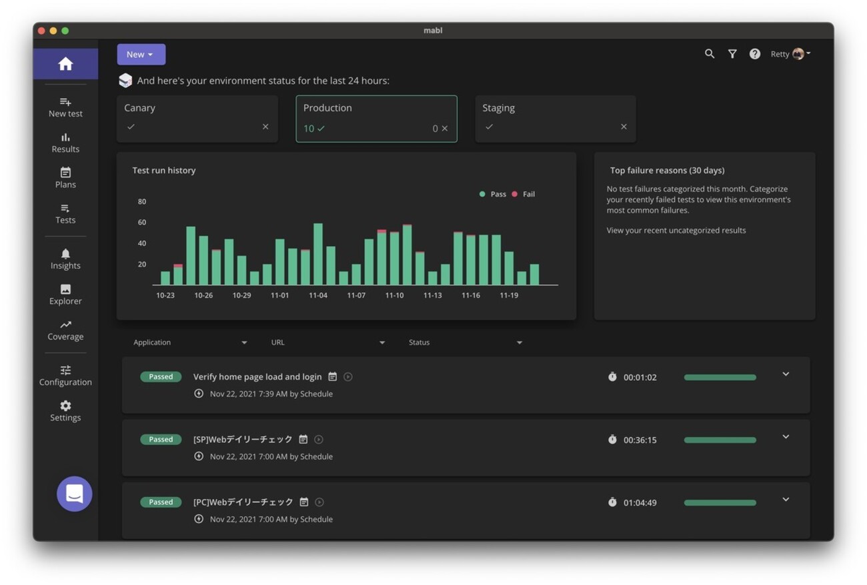
Task: Open the Plans section
Action: 65,178
